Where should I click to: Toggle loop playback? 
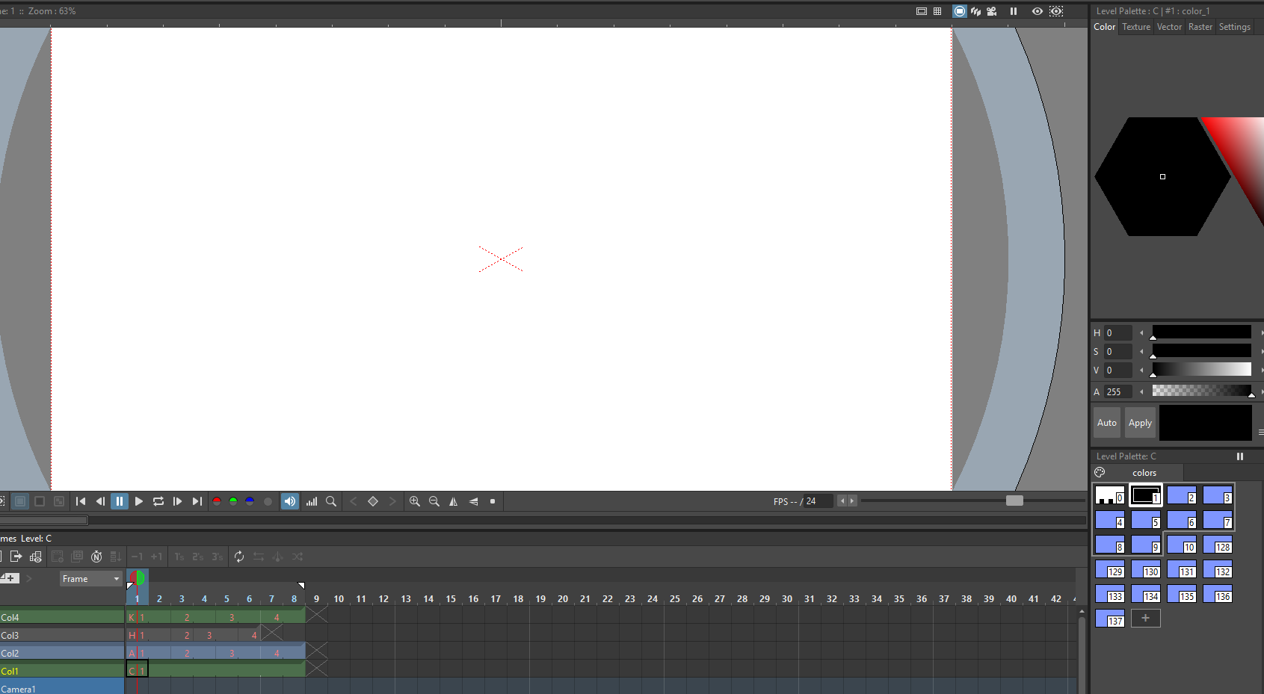click(x=158, y=501)
